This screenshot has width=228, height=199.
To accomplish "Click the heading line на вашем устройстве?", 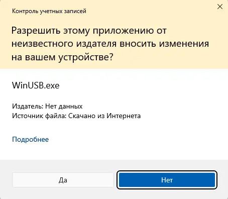I will pyautogui.click(x=62, y=57).
